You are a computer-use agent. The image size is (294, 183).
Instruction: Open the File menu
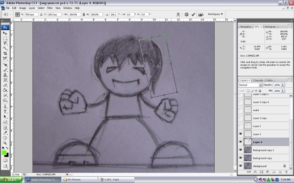click(7, 8)
